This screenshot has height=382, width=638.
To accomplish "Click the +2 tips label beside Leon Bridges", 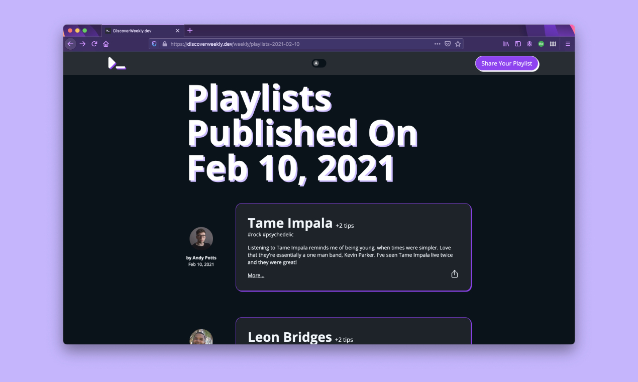I will [344, 340].
